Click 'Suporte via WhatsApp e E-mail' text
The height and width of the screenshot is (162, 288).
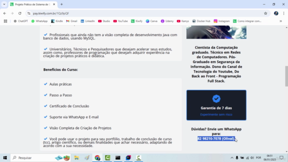(74, 117)
